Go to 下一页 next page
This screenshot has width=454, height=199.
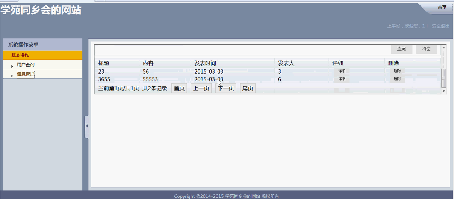click(226, 89)
